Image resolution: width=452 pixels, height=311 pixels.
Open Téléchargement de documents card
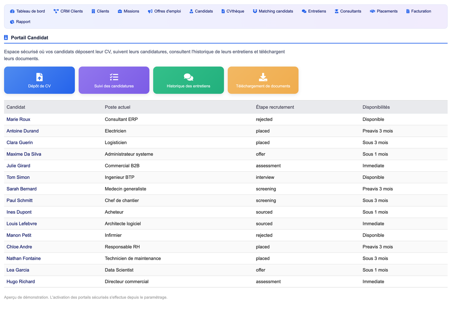[263, 80]
